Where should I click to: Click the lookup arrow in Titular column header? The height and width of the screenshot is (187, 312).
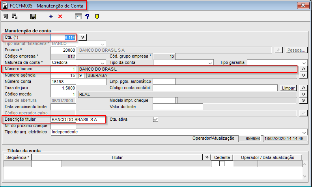[x=207, y=157]
